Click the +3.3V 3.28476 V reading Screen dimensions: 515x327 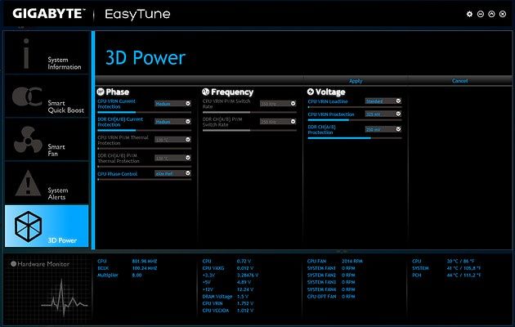[248, 275]
